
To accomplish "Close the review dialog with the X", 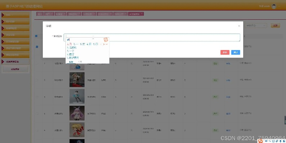I will pos(239,26).
